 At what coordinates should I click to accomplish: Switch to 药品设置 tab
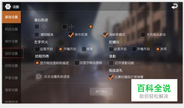pyautogui.click(x=11, y=29)
